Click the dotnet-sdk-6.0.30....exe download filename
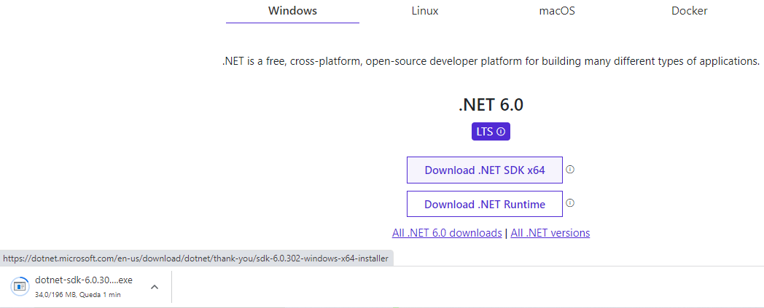Image resolution: width=764 pixels, height=308 pixels. pos(84,280)
